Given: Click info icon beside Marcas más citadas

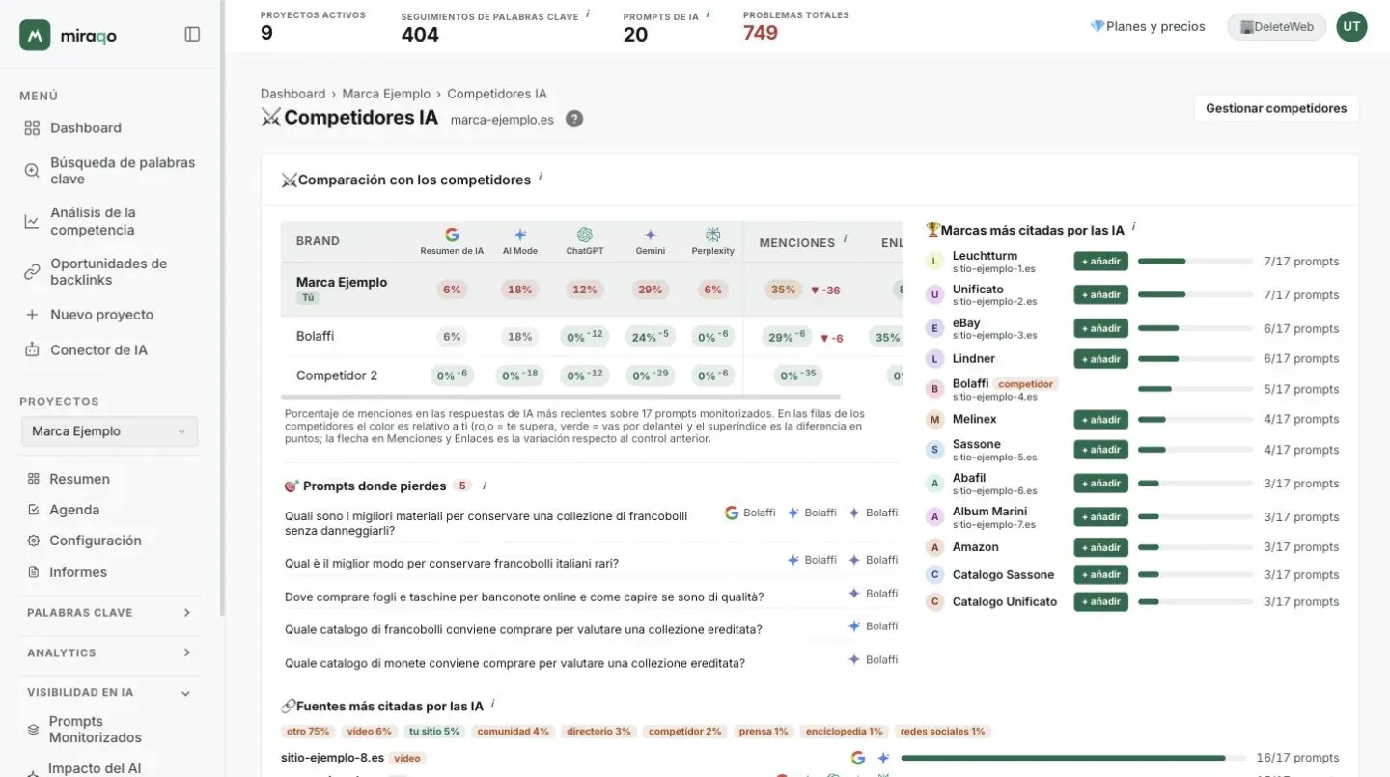Looking at the screenshot, I should pyautogui.click(x=1133, y=227).
